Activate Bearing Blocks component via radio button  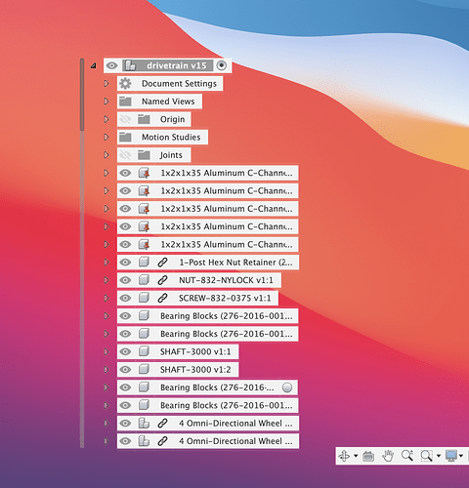click(x=287, y=387)
